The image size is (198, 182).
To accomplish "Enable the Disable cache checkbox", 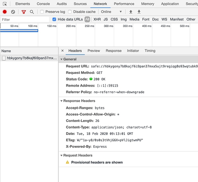I will point(70,12).
